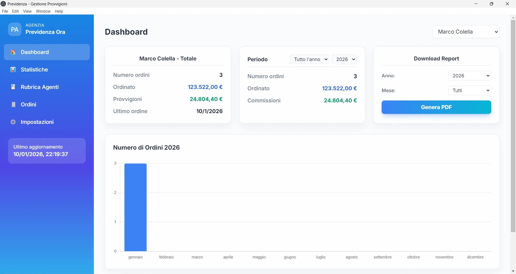Expand the Mese Tutti dropdown

pos(470,91)
